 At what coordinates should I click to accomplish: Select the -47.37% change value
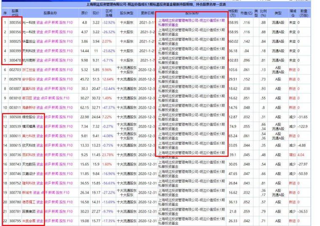click(109, 107)
